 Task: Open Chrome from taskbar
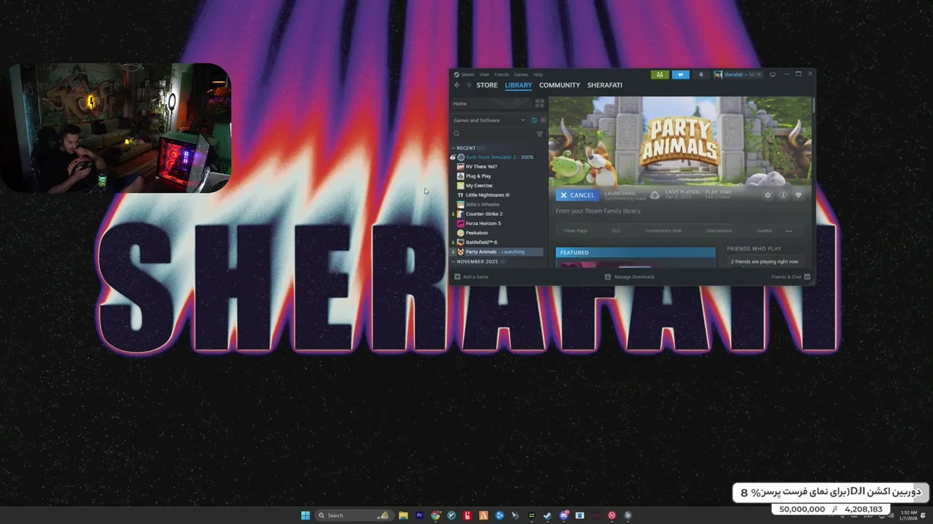pos(435,515)
